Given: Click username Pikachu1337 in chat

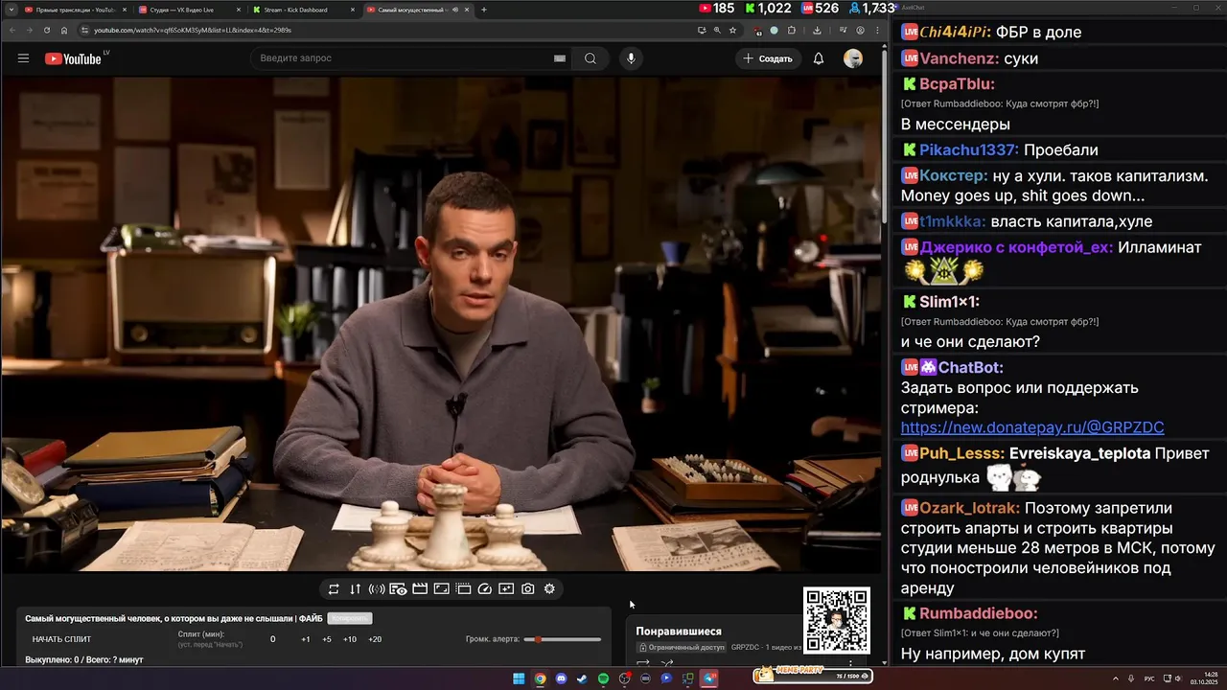Looking at the screenshot, I should 968,150.
